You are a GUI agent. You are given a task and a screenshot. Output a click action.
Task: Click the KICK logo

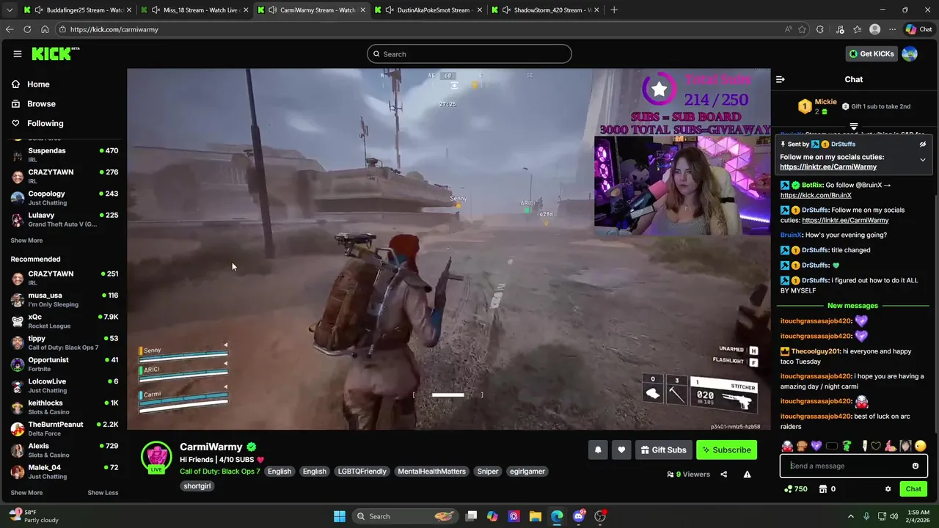pyautogui.click(x=55, y=54)
